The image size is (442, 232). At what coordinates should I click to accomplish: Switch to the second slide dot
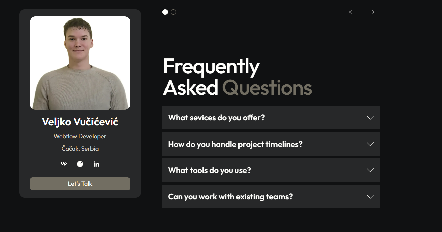pyautogui.click(x=173, y=12)
